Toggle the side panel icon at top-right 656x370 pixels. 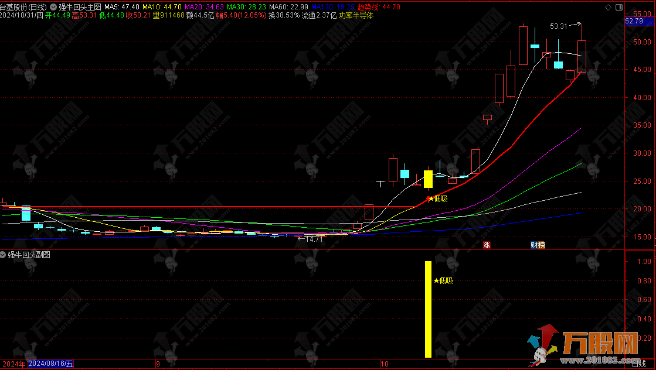point(618,7)
